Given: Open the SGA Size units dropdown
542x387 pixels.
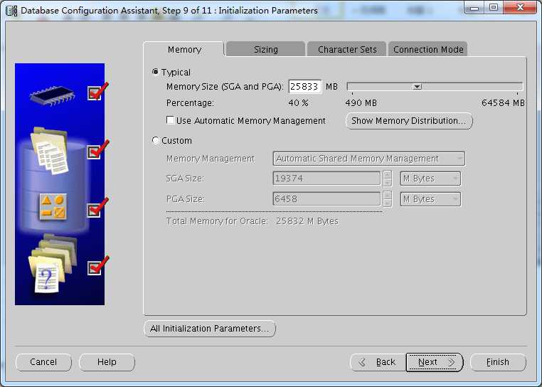Looking at the screenshot, I should click(430, 179).
